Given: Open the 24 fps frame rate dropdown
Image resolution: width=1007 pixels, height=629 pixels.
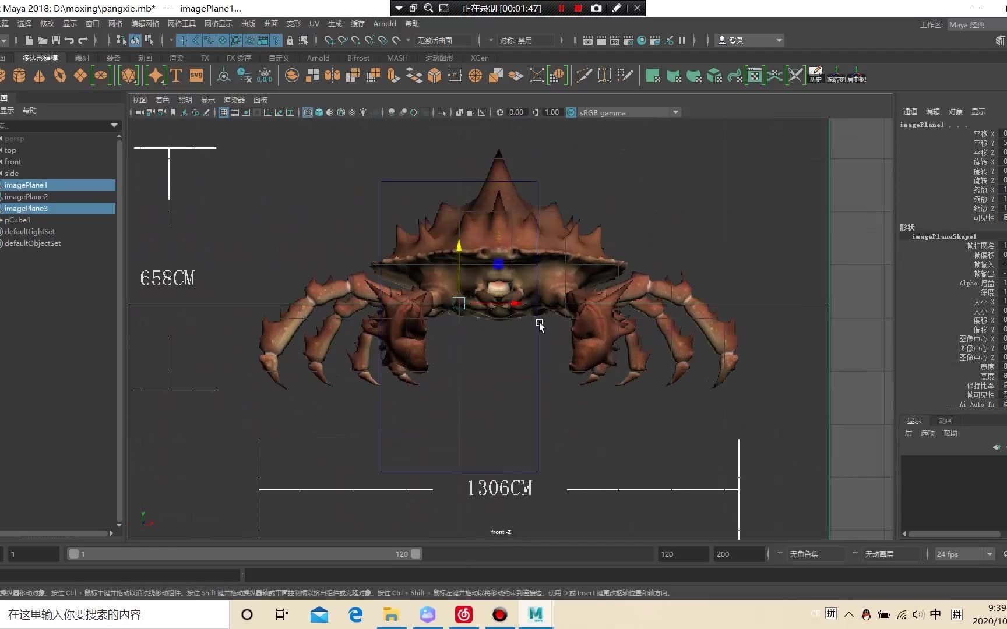Looking at the screenshot, I should click(989, 554).
